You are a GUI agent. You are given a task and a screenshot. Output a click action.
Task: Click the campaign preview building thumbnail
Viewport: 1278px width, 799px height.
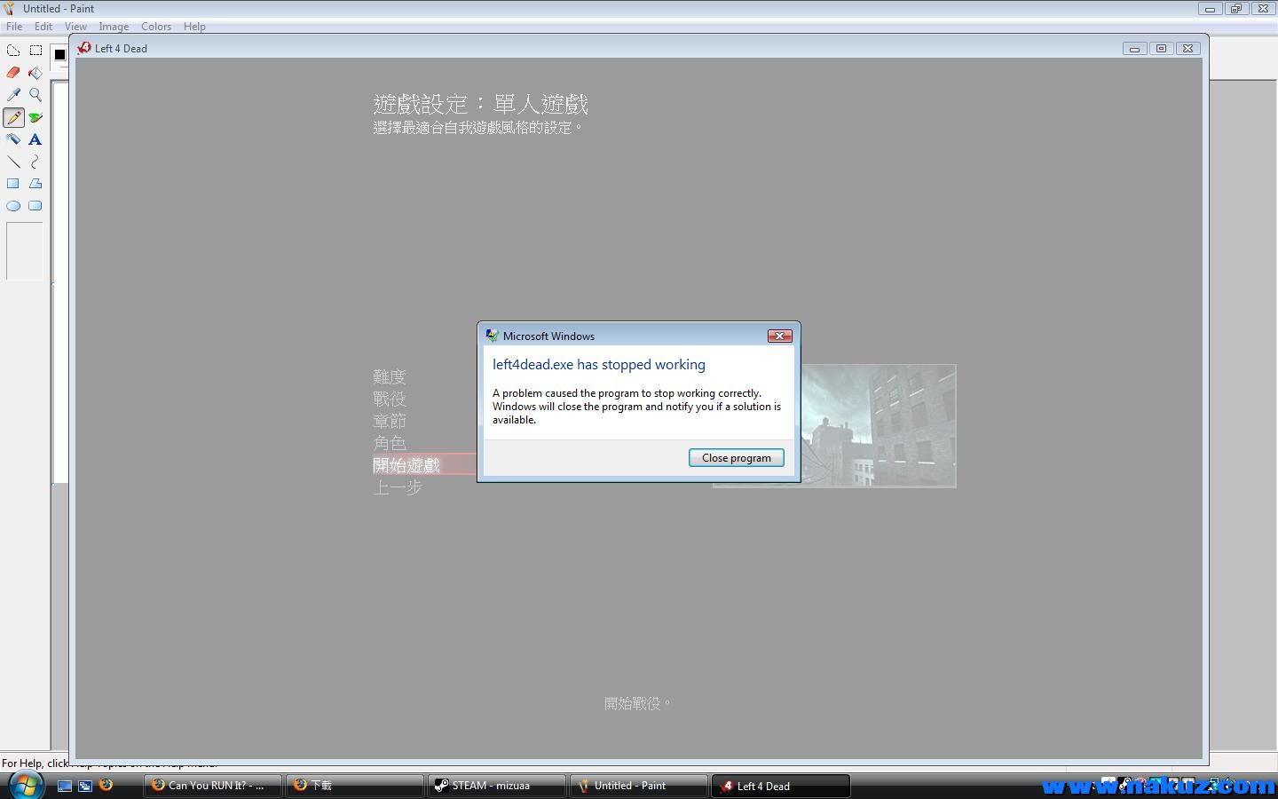(879, 425)
